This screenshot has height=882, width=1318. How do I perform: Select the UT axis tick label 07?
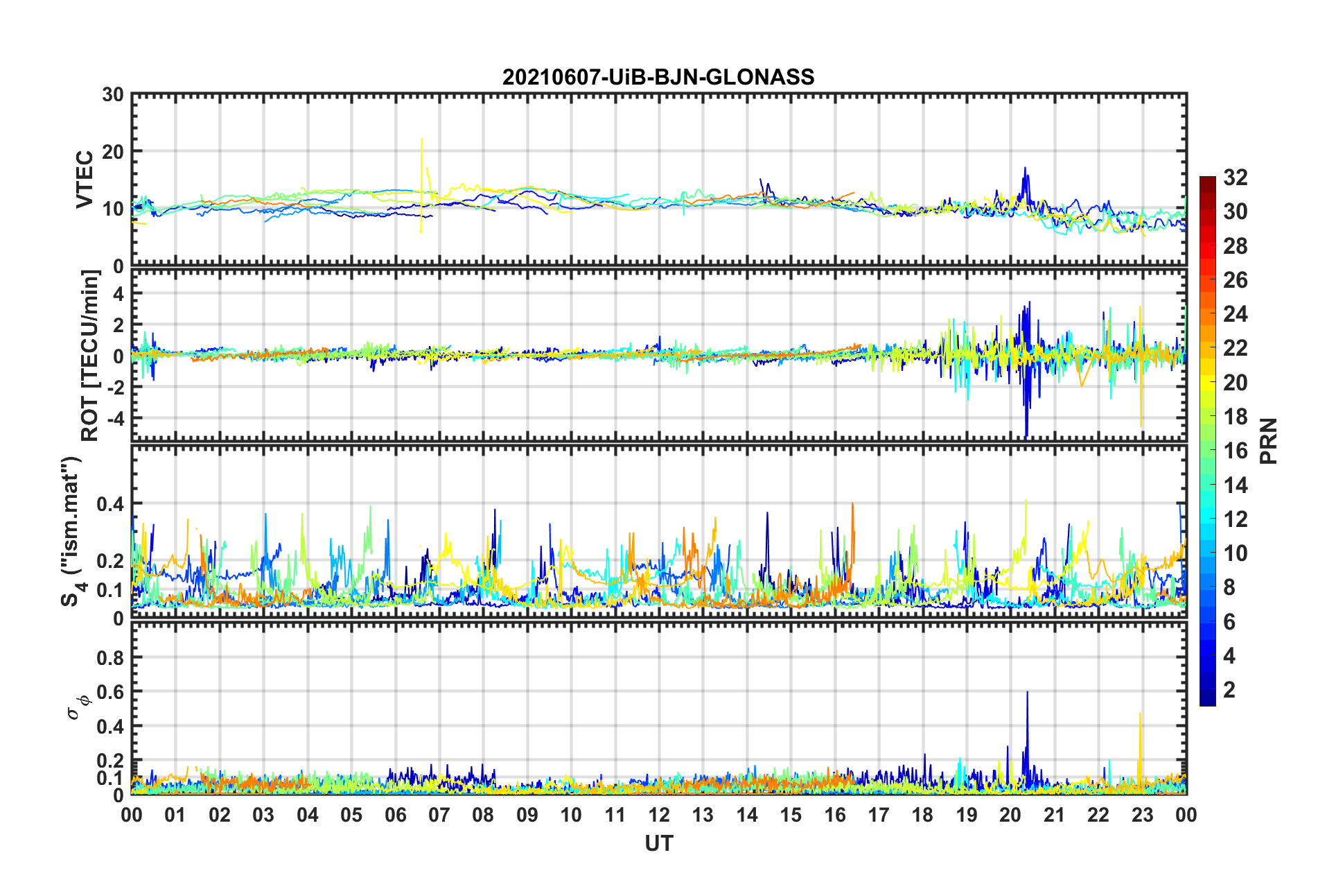pos(439,815)
